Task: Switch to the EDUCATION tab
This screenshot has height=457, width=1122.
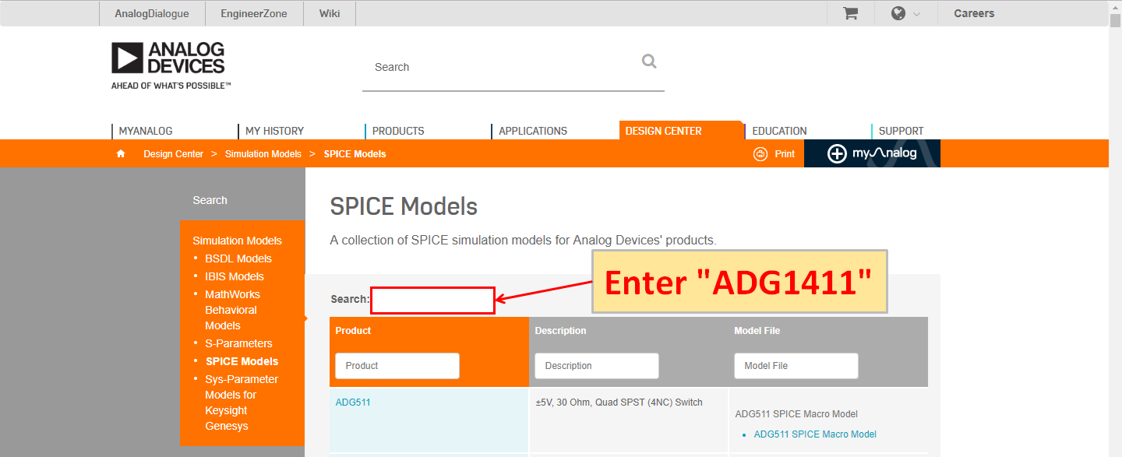Action: [x=778, y=131]
